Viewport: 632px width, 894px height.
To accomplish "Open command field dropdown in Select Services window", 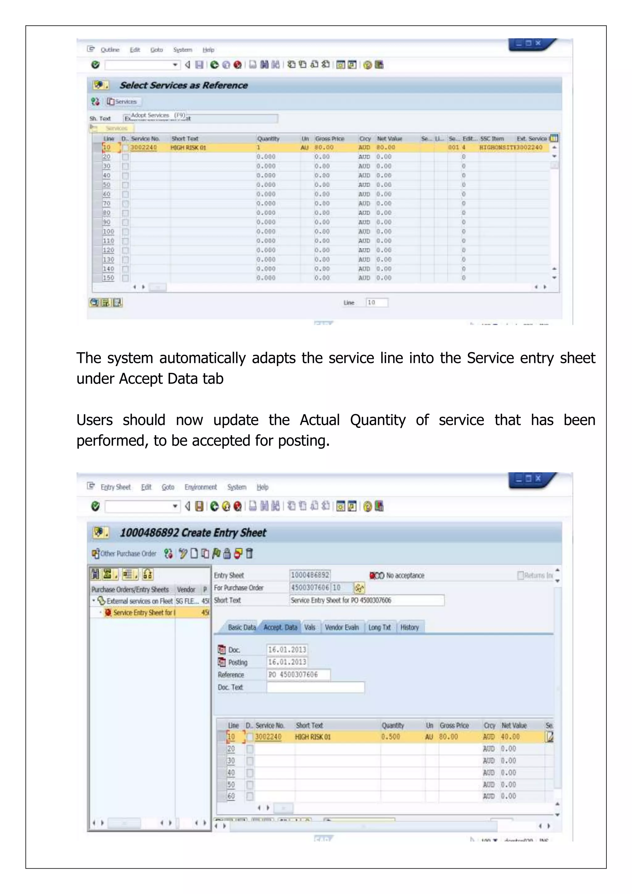I will tap(176, 65).
